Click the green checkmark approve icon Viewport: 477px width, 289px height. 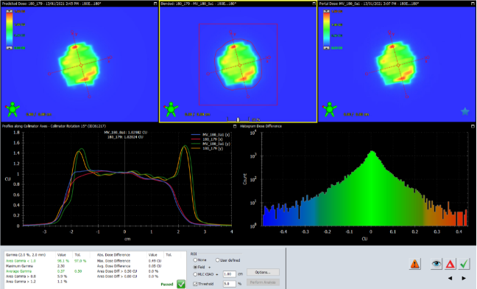[464, 264]
